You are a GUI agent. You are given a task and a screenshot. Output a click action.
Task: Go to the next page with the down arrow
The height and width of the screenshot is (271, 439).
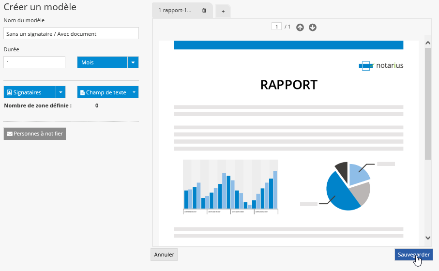point(313,27)
